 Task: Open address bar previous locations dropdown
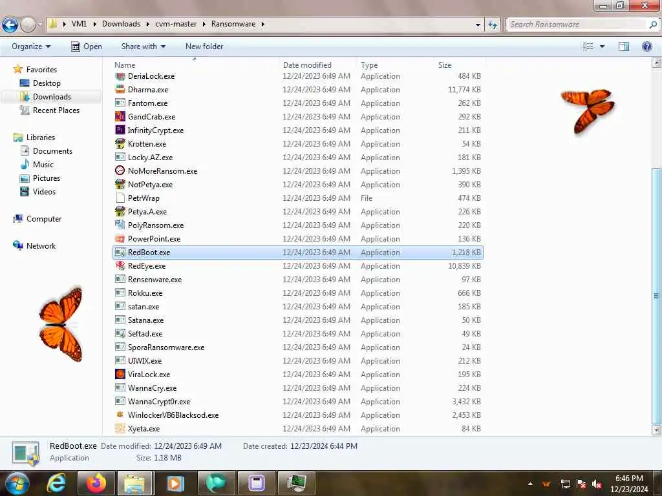point(478,25)
